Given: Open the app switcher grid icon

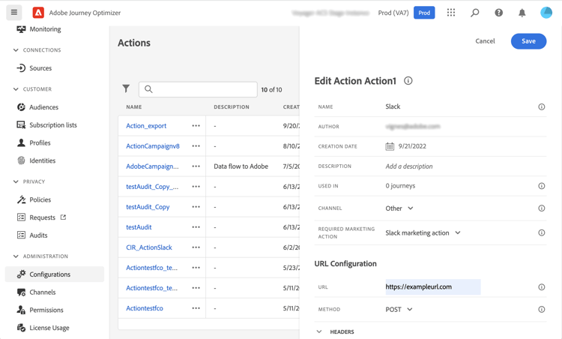Looking at the screenshot, I should coord(451,13).
